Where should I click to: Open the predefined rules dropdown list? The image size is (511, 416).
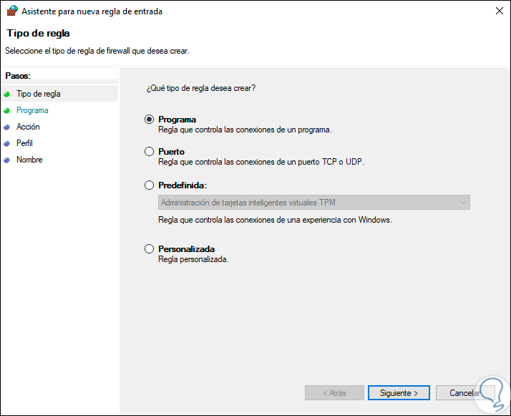(313, 203)
